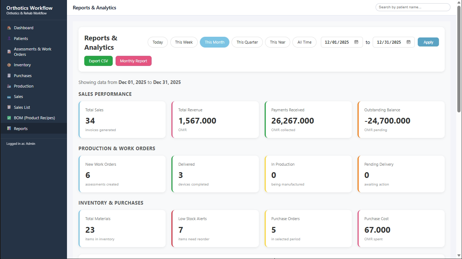The width and height of the screenshot is (462, 259).
Task: Click the Inventory box icon
Action: coord(9,65)
